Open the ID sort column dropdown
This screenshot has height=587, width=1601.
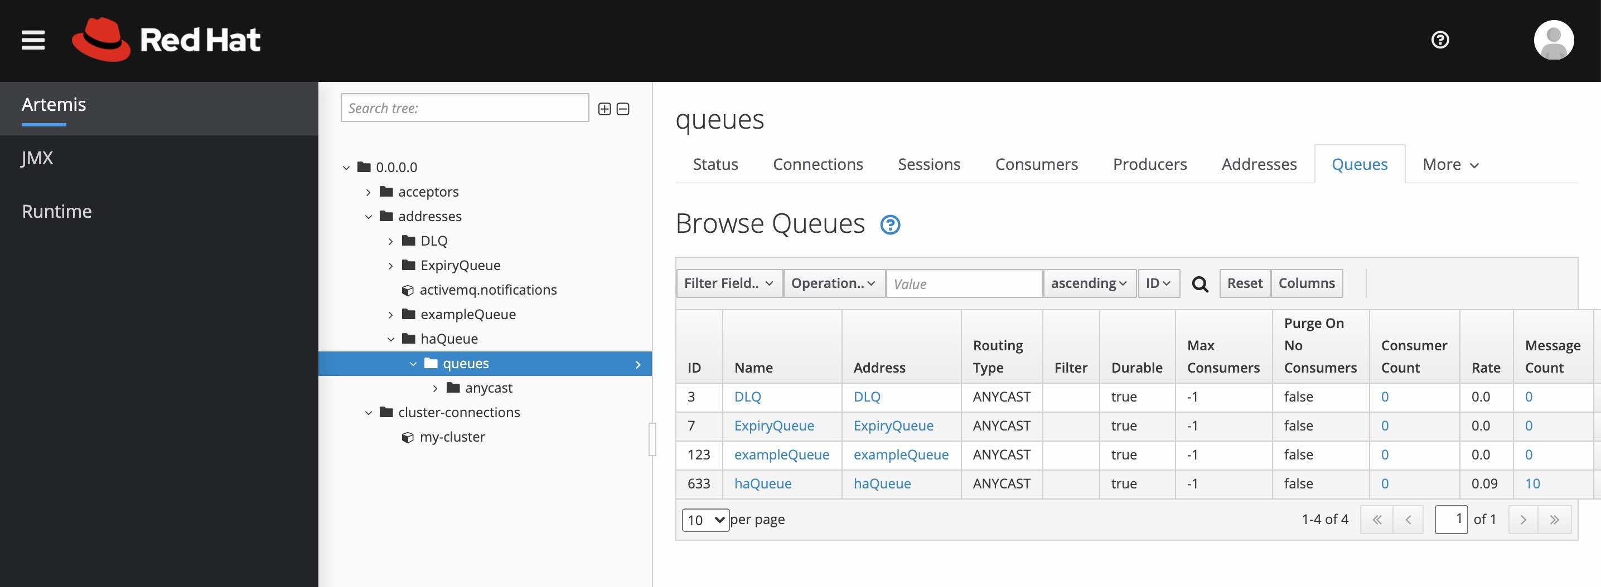pyautogui.click(x=1158, y=283)
